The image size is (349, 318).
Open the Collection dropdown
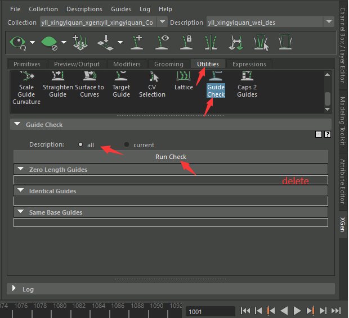coord(162,22)
